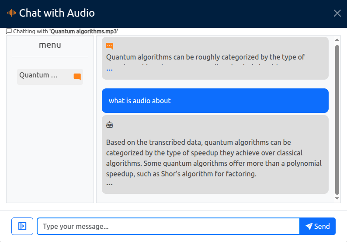This screenshot has width=347, height=242.
Task: Click the robot avatar icon in bot reply
Action: 110,125
